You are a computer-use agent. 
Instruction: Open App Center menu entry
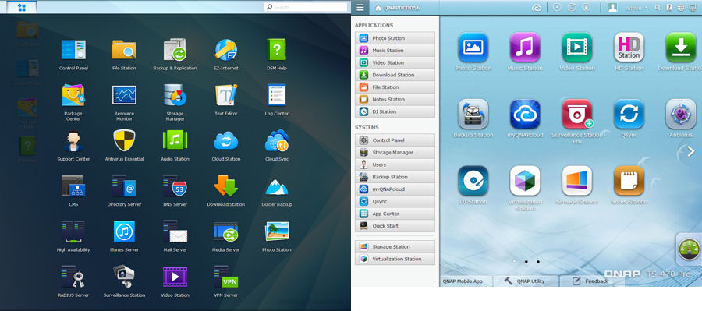click(x=395, y=214)
